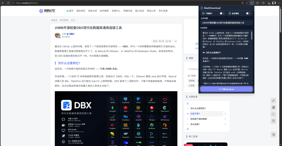Open browser three-dot settings menu
The image size is (282, 146).
click(279, 3)
